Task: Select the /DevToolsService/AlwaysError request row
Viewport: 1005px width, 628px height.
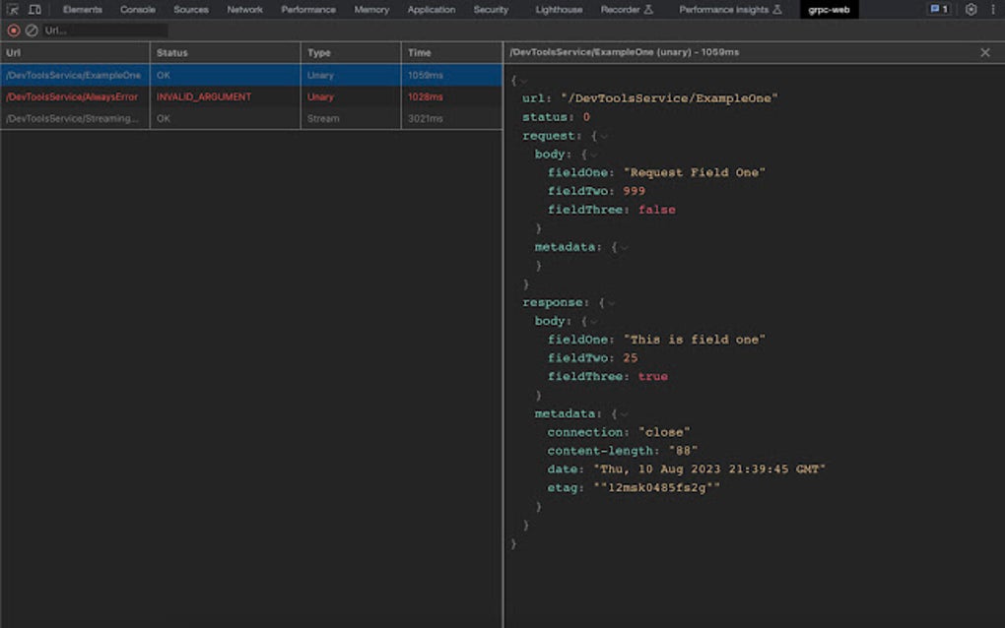Action: (74, 96)
